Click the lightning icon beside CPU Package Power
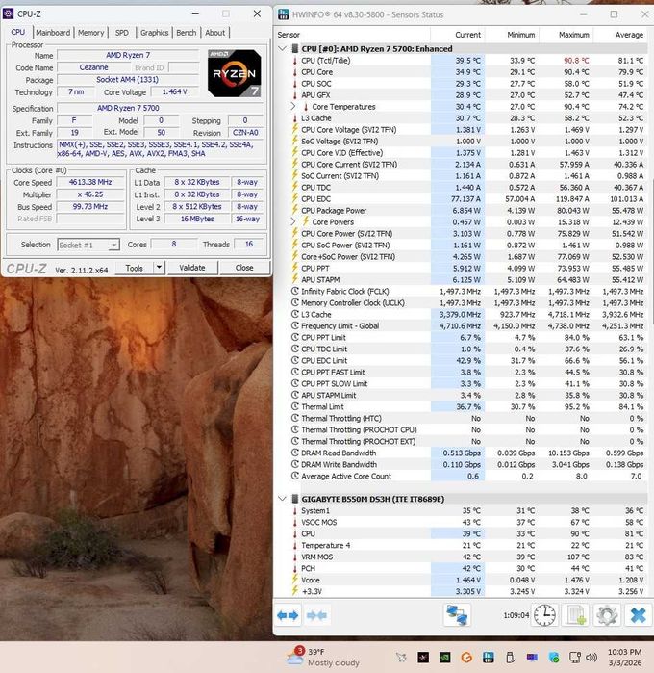This screenshot has width=654, height=673. click(x=295, y=210)
